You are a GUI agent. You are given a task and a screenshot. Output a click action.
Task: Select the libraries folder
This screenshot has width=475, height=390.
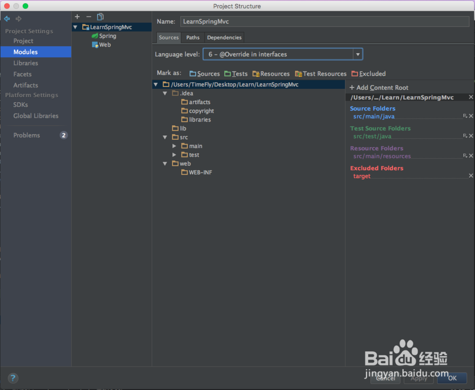196,120
